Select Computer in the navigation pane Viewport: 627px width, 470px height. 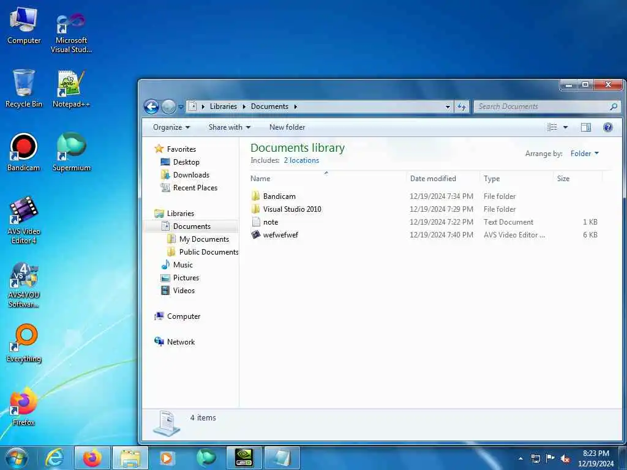click(184, 316)
